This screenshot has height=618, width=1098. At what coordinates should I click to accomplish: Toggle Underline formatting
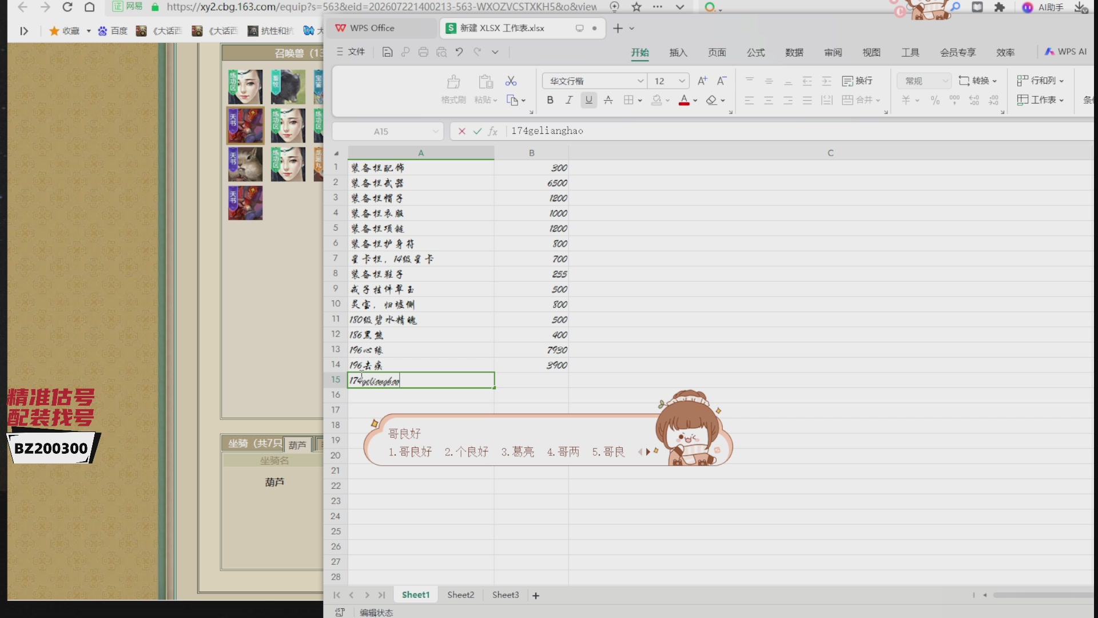588,100
